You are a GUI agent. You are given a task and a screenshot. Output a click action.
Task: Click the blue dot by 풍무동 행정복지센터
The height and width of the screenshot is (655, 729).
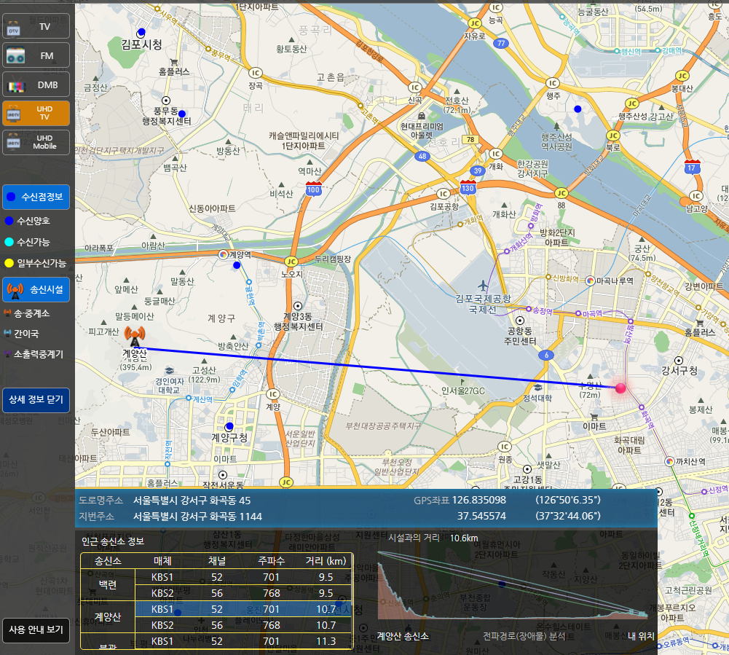tap(182, 114)
